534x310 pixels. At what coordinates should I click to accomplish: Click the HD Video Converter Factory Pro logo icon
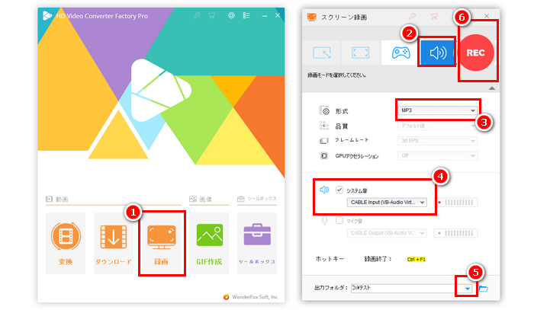(47, 16)
